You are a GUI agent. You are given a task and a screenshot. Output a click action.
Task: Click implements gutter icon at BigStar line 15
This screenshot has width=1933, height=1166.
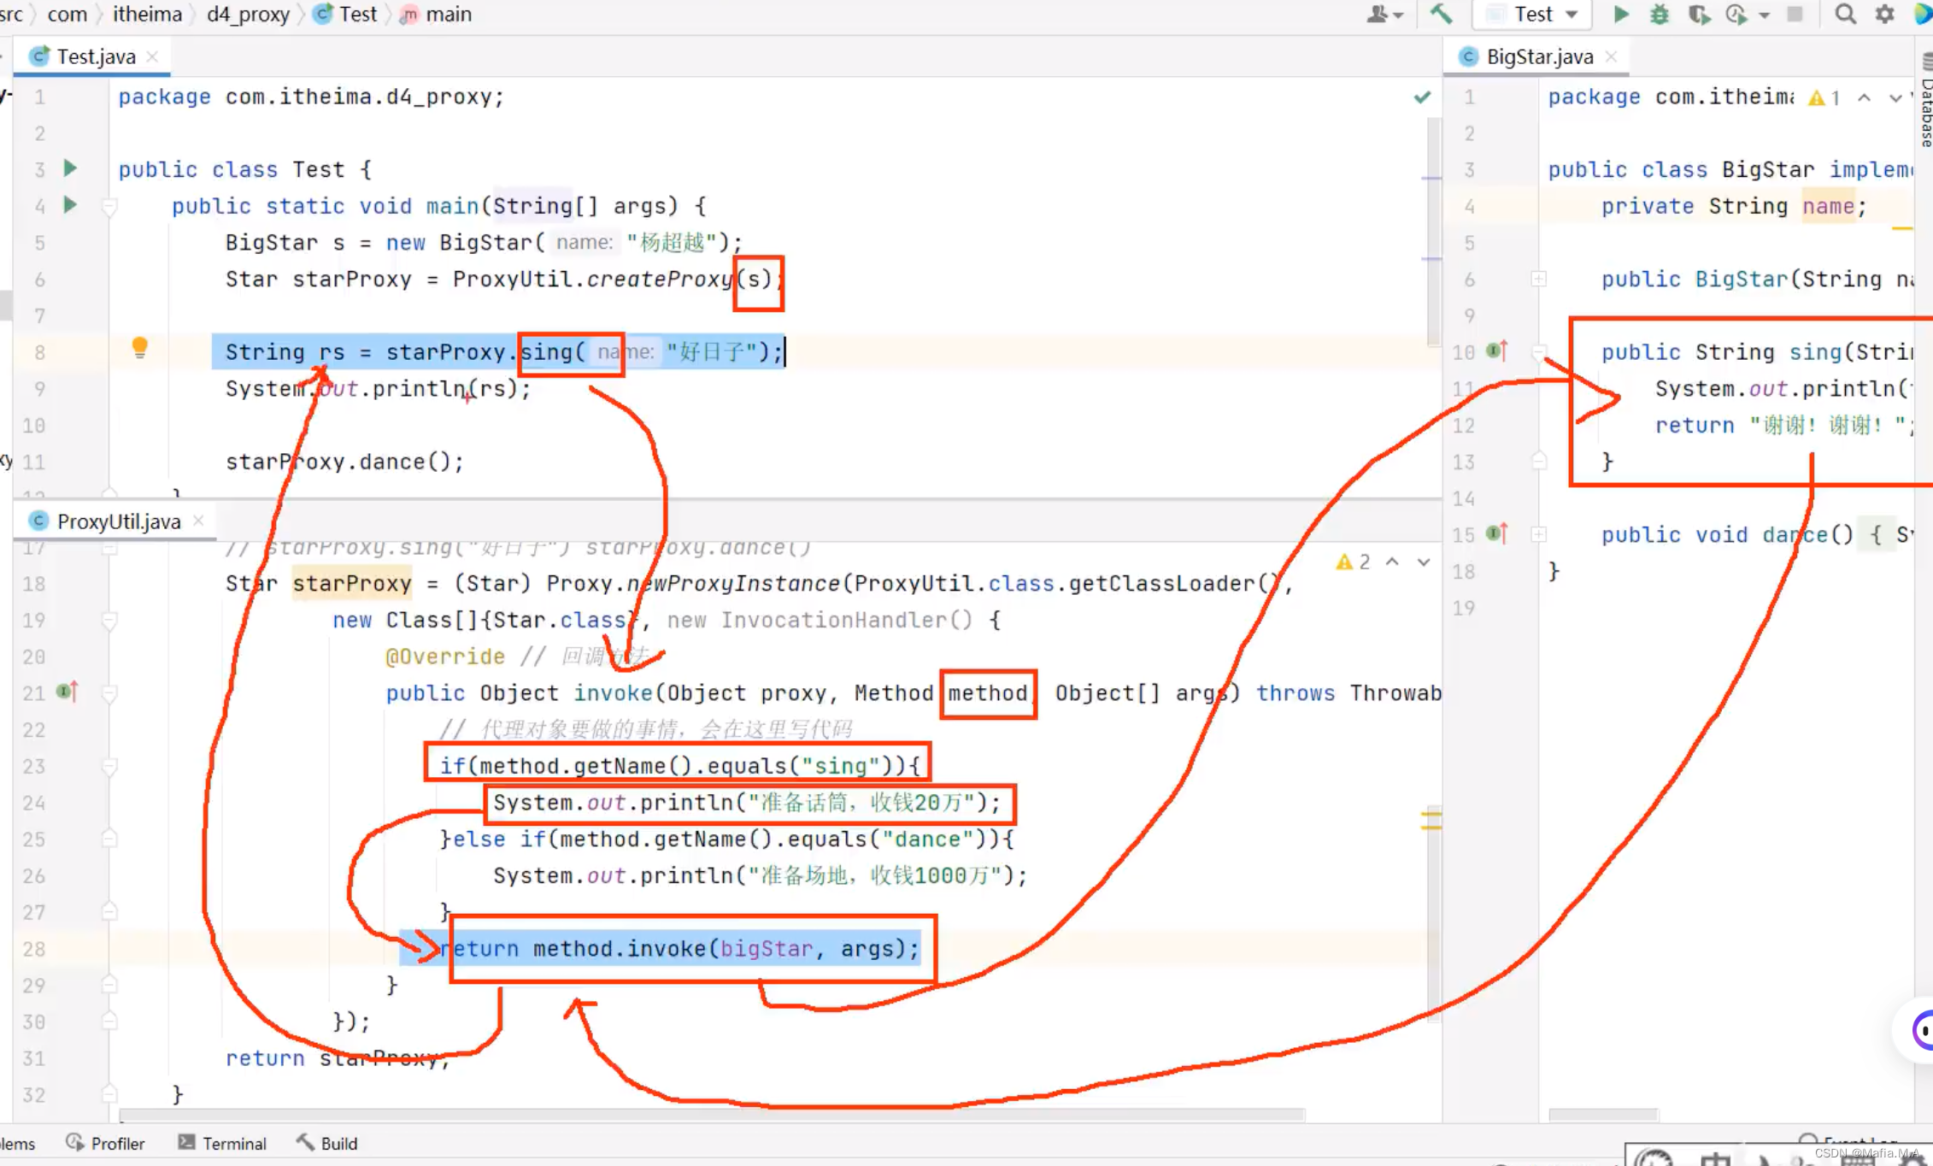(x=1496, y=533)
